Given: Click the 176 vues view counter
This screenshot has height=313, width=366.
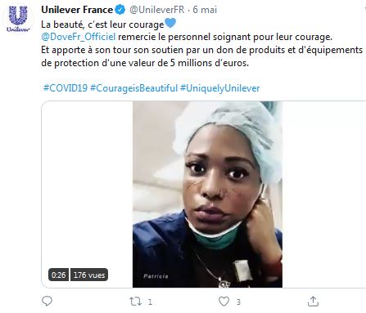Looking at the screenshot, I should (89, 275).
